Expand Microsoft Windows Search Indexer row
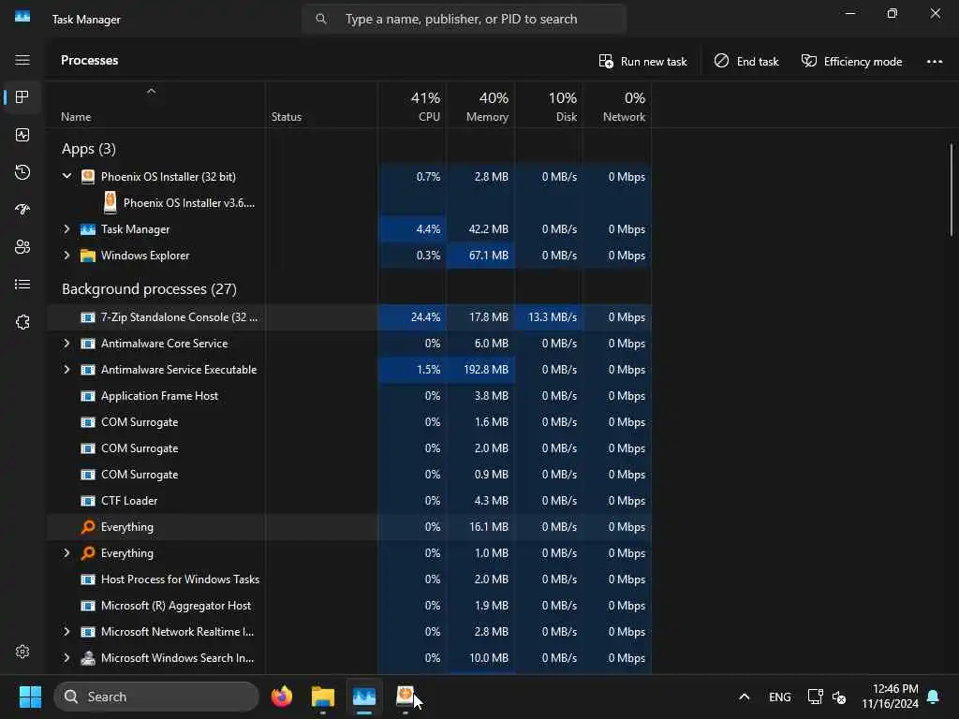The height and width of the screenshot is (719, 959). coord(66,658)
